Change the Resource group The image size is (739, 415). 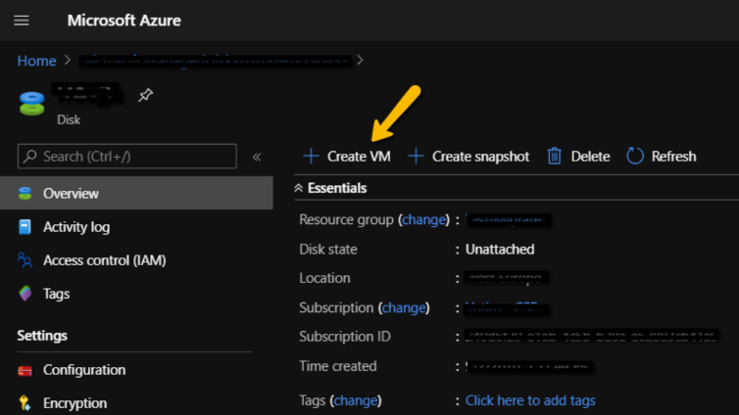pyautogui.click(x=424, y=219)
